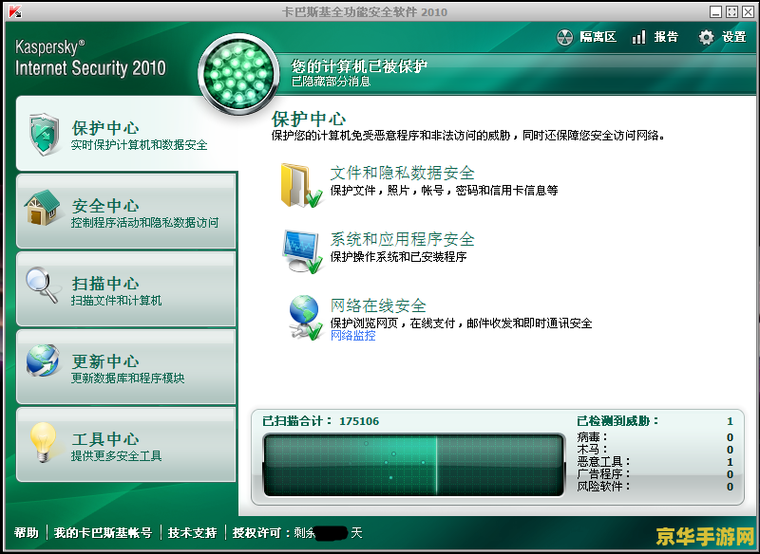Click the 病毒 count row
Screen dimensions: 760x554
(655, 437)
